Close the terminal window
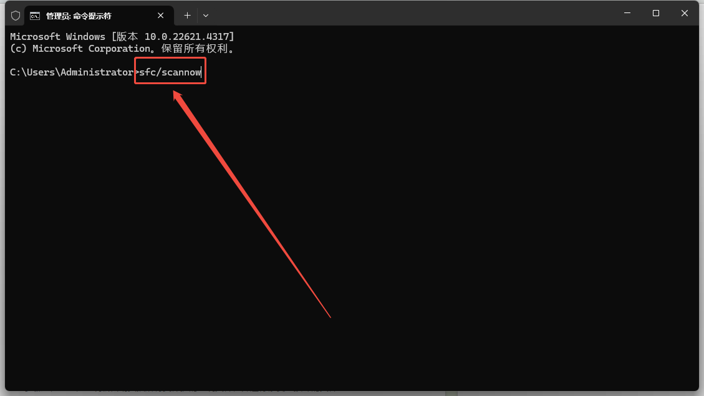704x396 pixels. [x=685, y=13]
